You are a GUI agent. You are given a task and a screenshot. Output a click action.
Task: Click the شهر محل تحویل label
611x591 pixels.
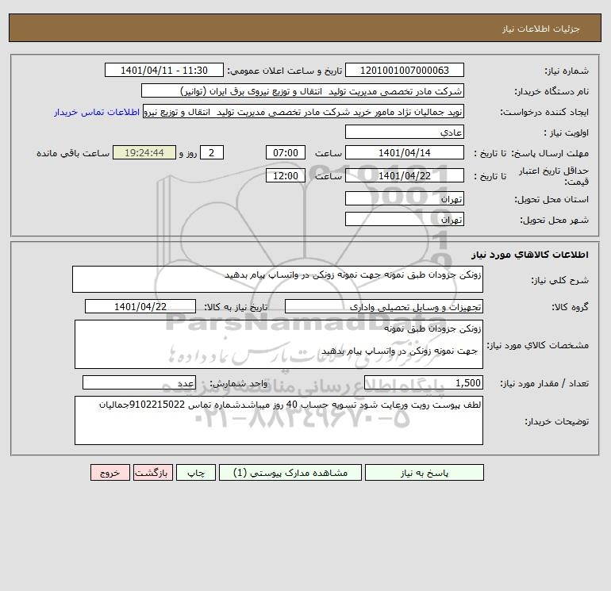[554, 220]
